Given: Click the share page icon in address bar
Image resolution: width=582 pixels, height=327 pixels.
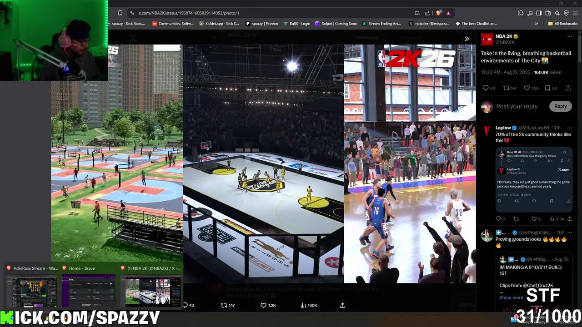Looking at the screenshot, I should [427, 13].
